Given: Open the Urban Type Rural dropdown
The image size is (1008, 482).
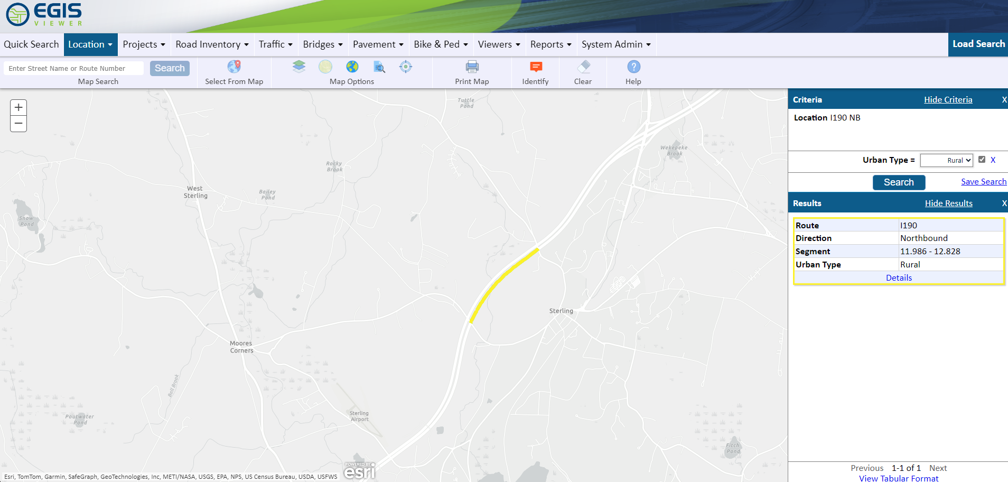Looking at the screenshot, I should point(946,160).
